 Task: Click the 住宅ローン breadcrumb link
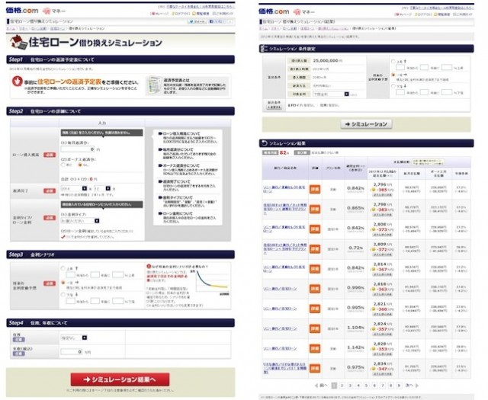pos(36,30)
